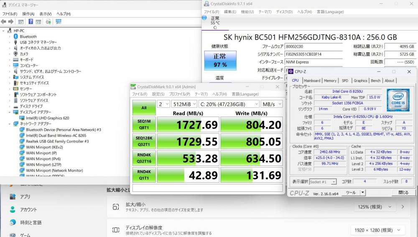
Task: Click the Apps (アプリ) icon in Settings sidebar
Action: 13,196
